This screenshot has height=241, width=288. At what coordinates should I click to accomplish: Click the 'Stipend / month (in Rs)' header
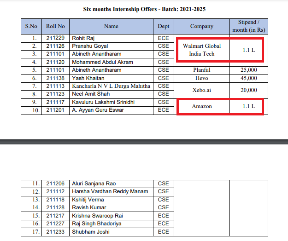tap(249, 26)
